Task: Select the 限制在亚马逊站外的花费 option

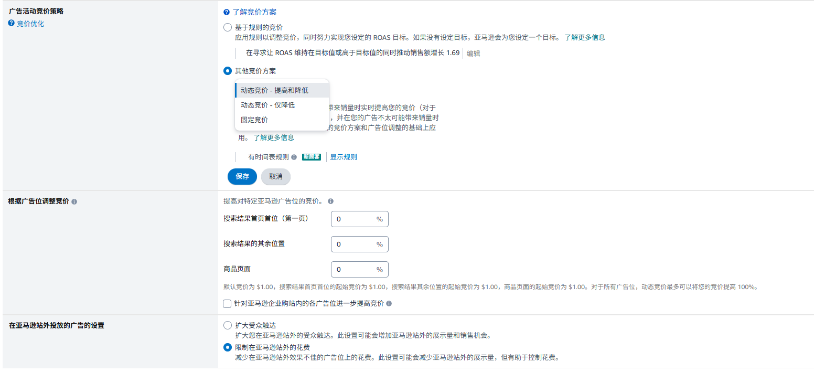Action: point(227,347)
